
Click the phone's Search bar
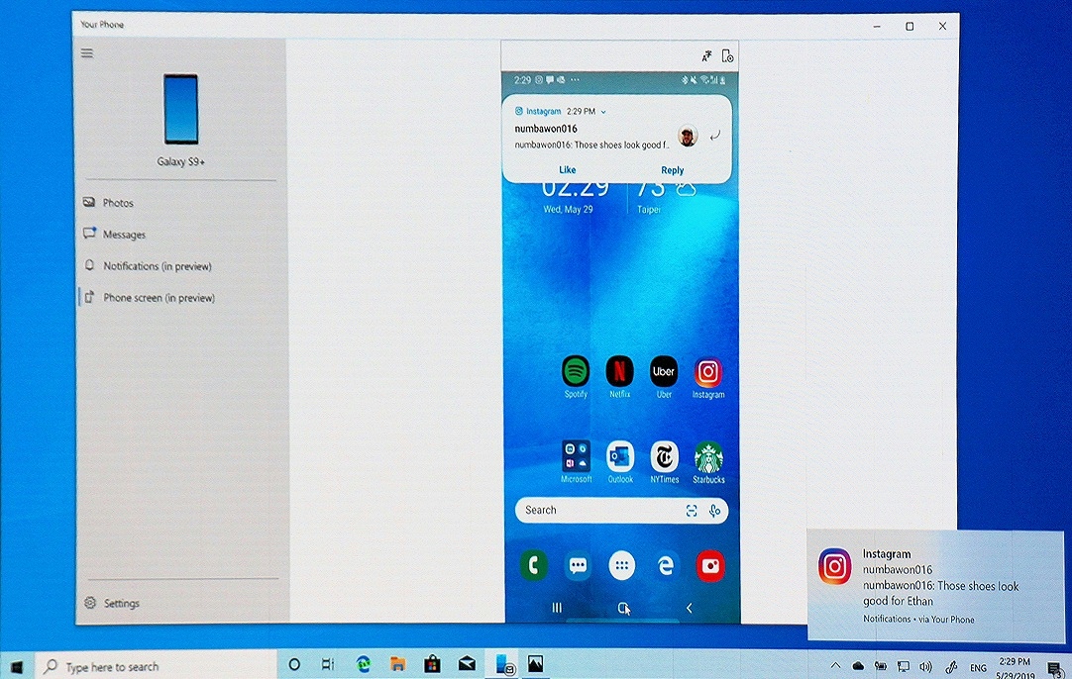(x=621, y=511)
